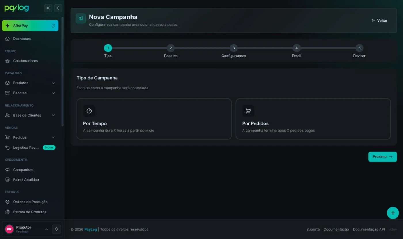
Task: Click the clock icon in Por Tempo card
Action: point(89,111)
